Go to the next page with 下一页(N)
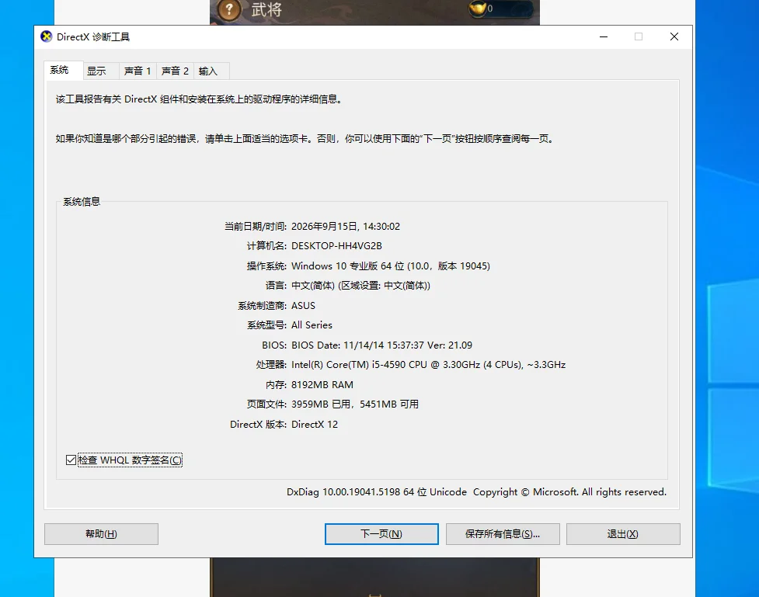The width and height of the screenshot is (759, 597). [x=381, y=534]
